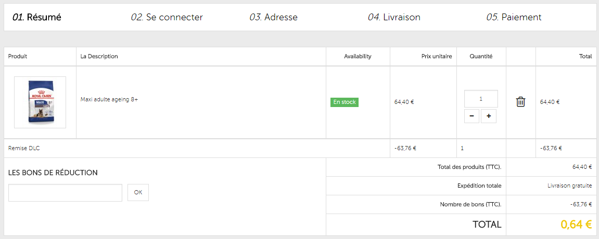This screenshot has width=599, height=239.
Task: Click the Livraison gratuite shipping text
Action: tap(569, 186)
